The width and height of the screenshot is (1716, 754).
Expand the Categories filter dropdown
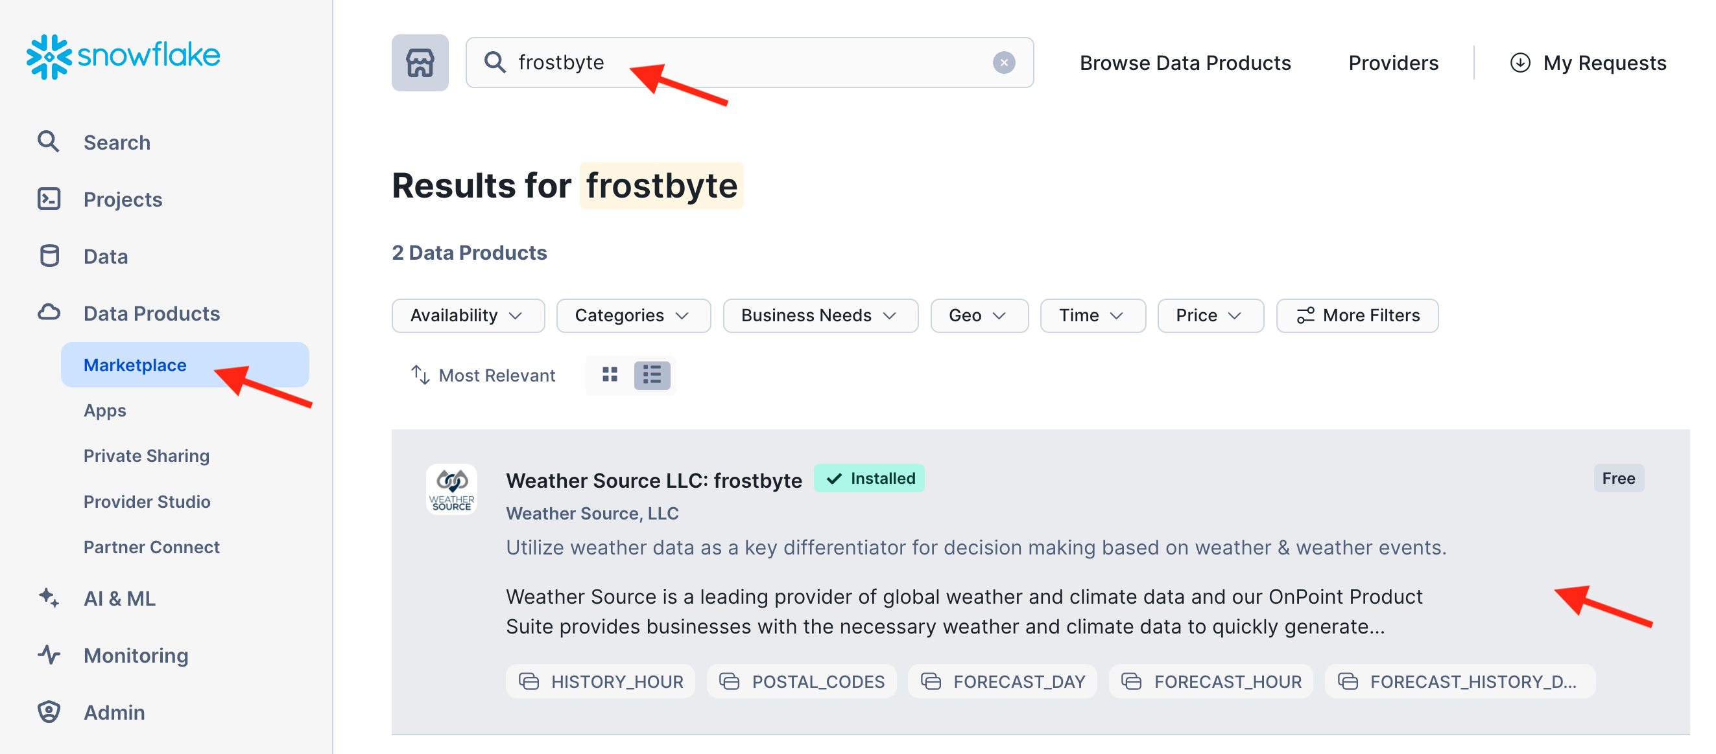(x=633, y=315)
